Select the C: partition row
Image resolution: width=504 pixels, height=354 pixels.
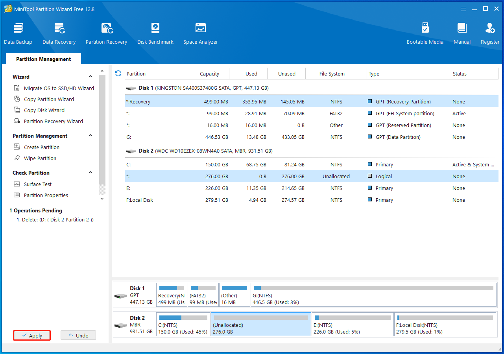coord(312,164)
